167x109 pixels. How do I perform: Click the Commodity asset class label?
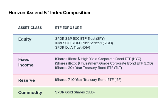click(30, 93)
